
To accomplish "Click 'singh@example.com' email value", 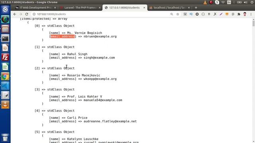I will tap(99, 58).
